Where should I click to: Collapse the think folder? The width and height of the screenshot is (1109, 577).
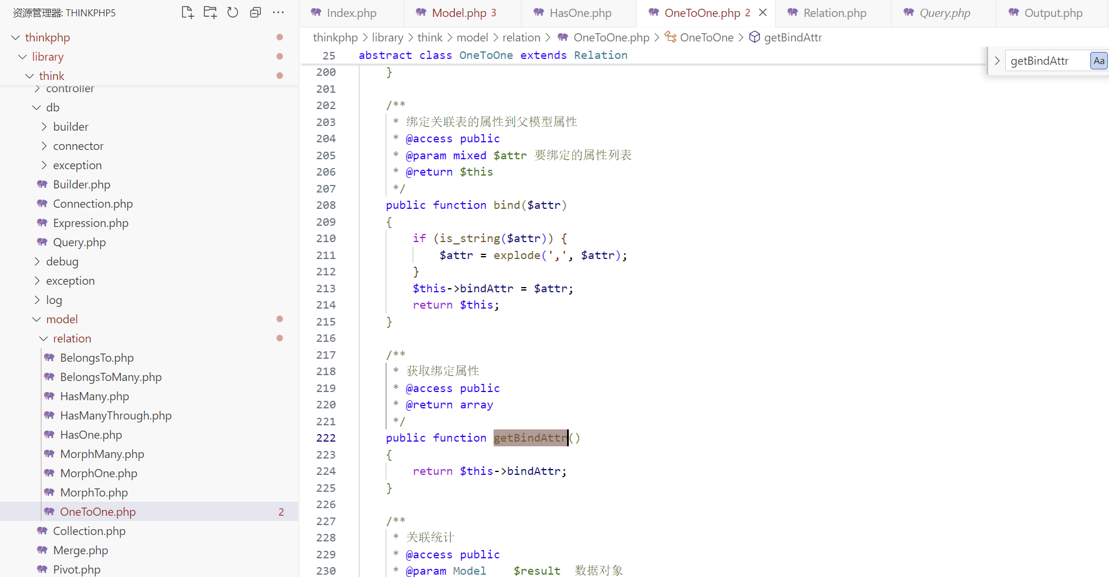pyautogui.click(x=30, y=76)
